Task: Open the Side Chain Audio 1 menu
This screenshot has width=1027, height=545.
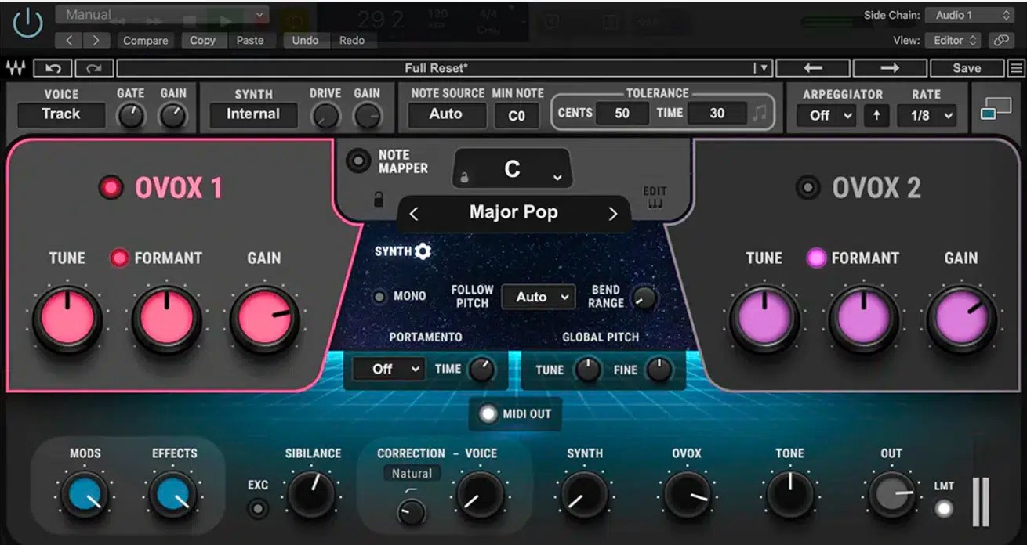Action: (x=970, y=14)
